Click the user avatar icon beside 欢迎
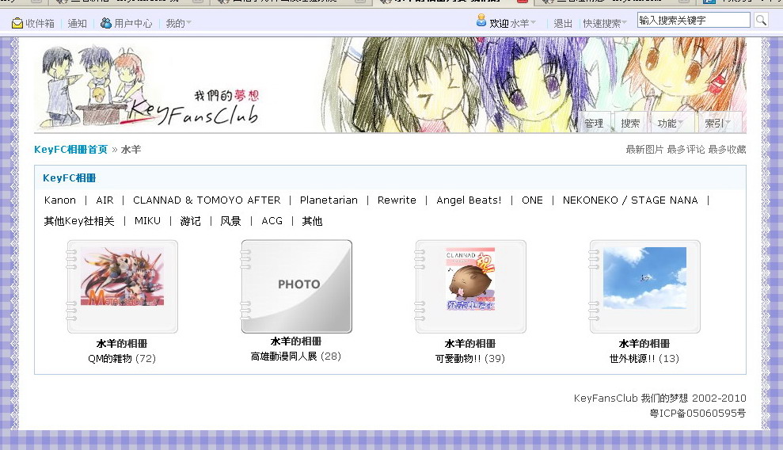This screenshot has height=450, width=783. point(481,21)
